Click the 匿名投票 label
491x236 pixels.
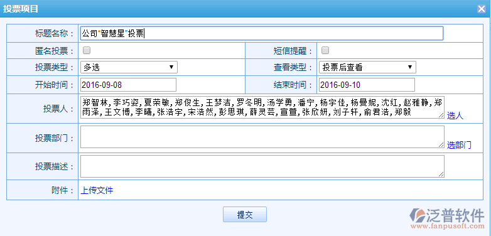[54, 50]
